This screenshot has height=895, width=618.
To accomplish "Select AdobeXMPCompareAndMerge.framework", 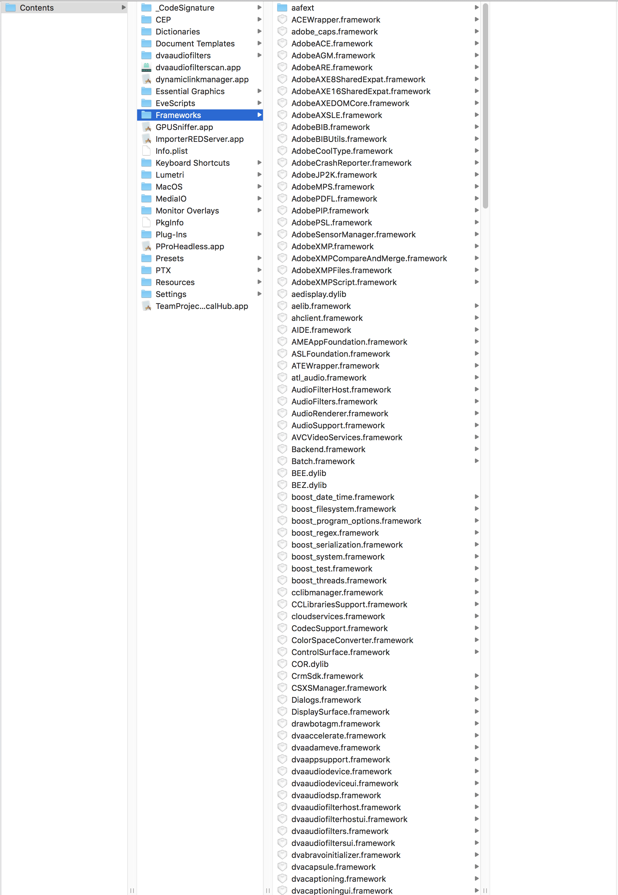I will 376,258.
